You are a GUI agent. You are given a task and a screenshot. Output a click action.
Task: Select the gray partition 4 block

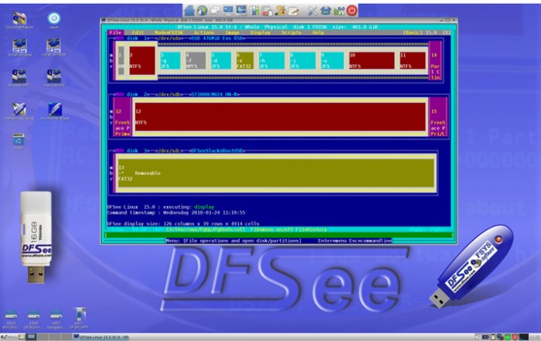[x=196, y=61]
